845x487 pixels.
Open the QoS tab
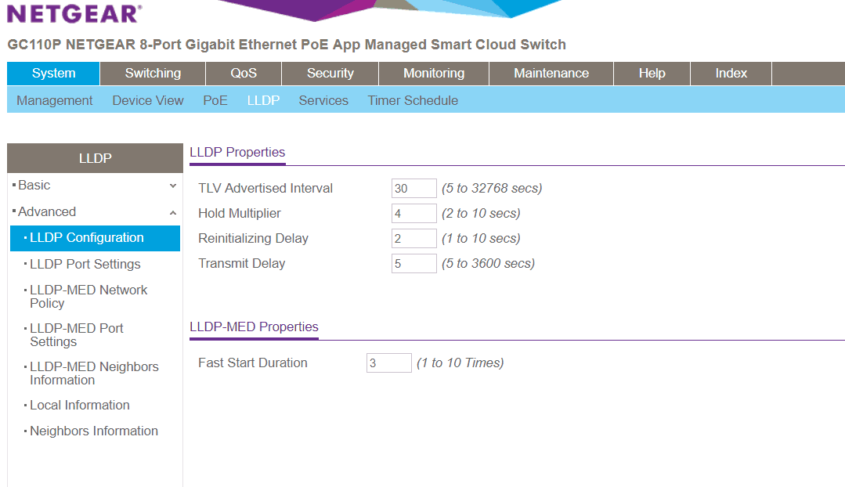click(x=244, y=74)
